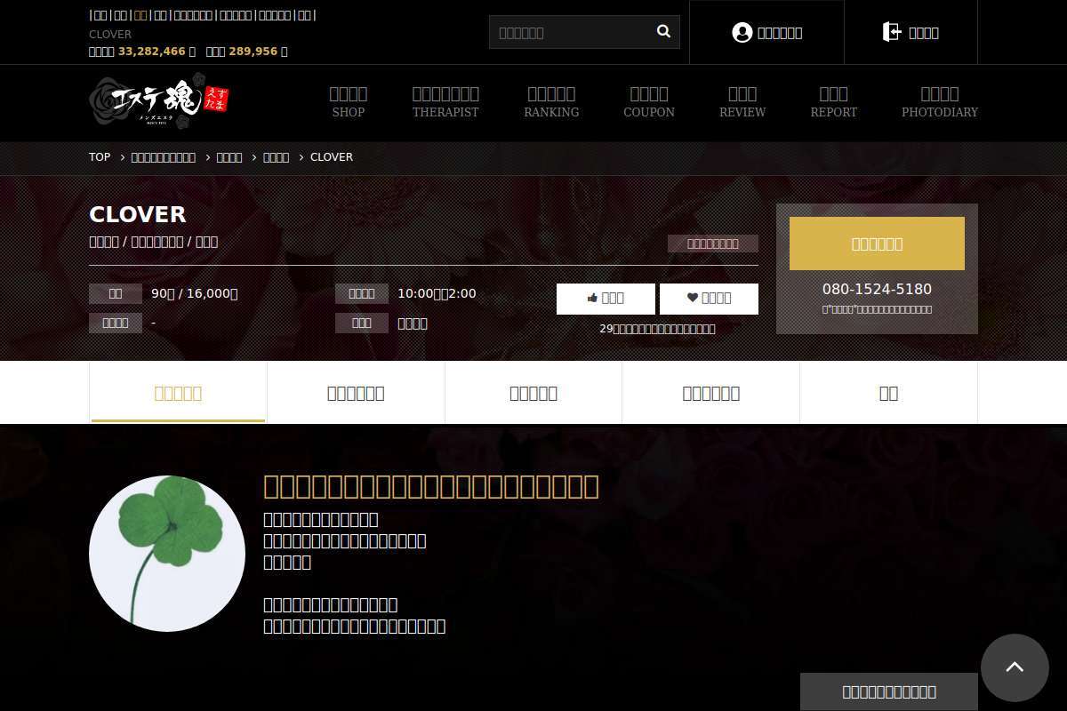
Task: Focus the search input field
Action: tap(572, 32)
